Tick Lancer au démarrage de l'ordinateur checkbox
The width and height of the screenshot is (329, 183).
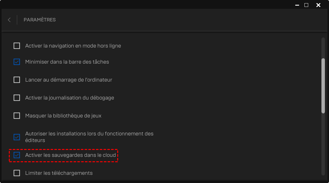(x=17, y=80)
